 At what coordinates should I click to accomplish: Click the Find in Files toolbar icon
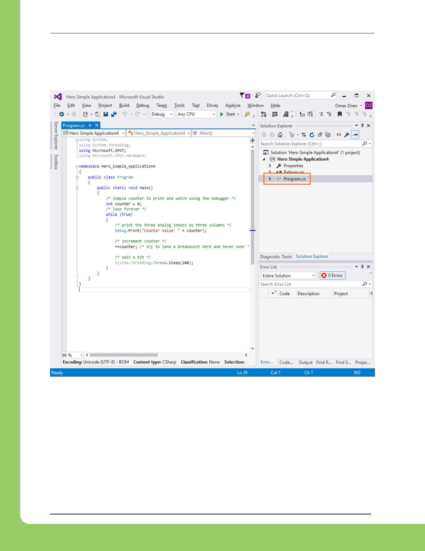[x=247, y=114]
